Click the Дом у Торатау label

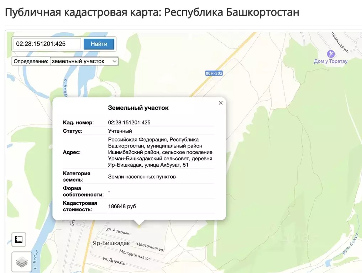pos(331,61)
